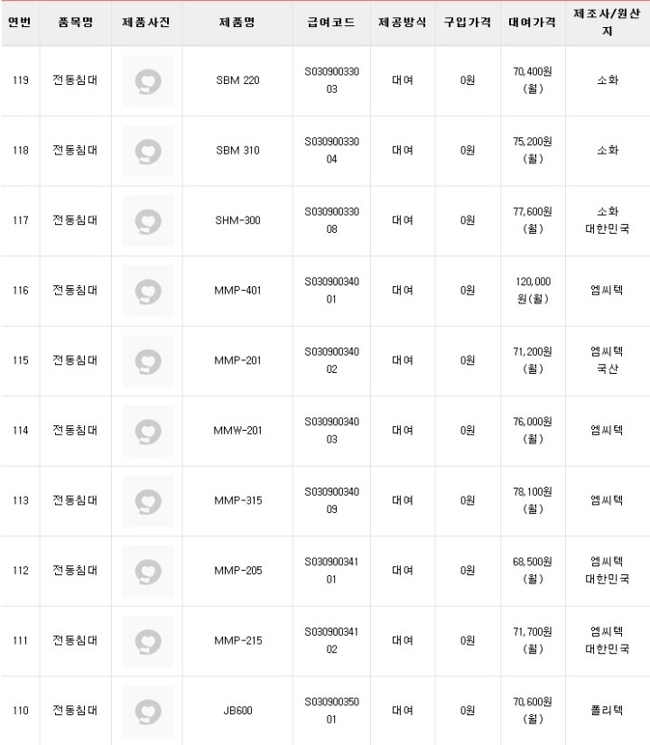
Task: Click row number 113 in the table
Action: pyautogui.click(x=20, y=500)
